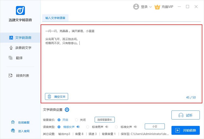The image size is (204, 139).
Task: Select the 标准男声 voice radio button
Action: (x=88, y=127)
